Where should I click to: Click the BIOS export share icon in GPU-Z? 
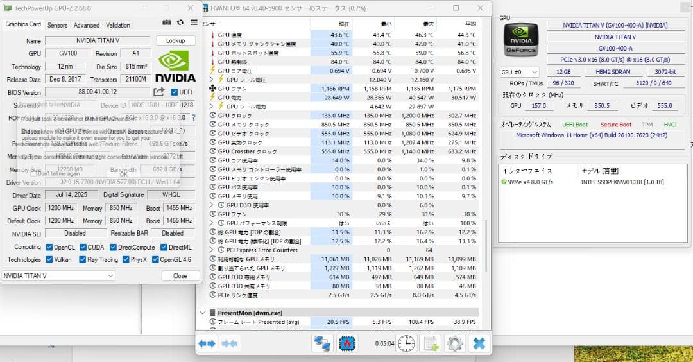point(159,92)
